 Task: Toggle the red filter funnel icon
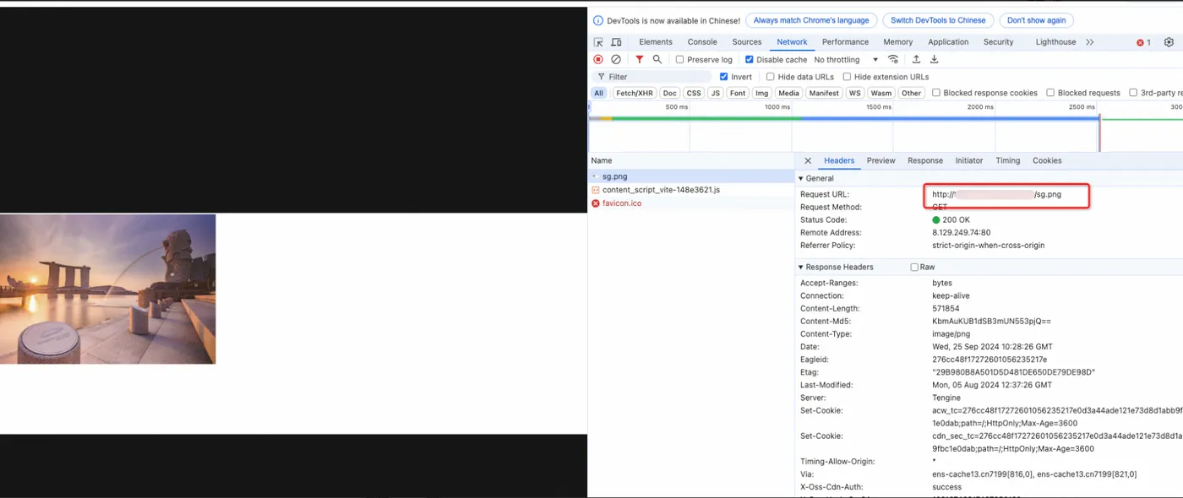point(640,60)
